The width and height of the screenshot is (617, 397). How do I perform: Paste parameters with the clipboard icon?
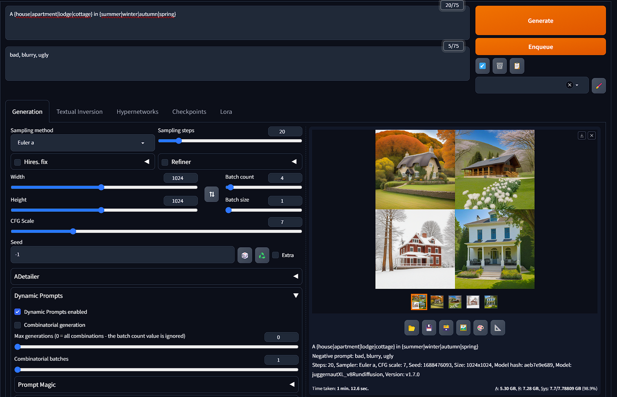coord(517,66)
